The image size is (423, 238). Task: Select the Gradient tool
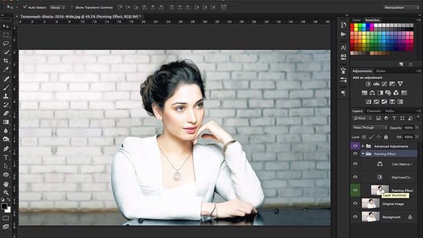[x=6, y=122]
